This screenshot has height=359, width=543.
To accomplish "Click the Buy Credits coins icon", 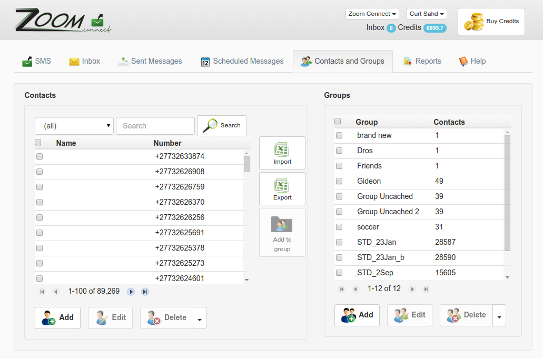I will click(472, 22).
